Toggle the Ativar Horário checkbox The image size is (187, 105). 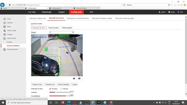tap(32, 24)
